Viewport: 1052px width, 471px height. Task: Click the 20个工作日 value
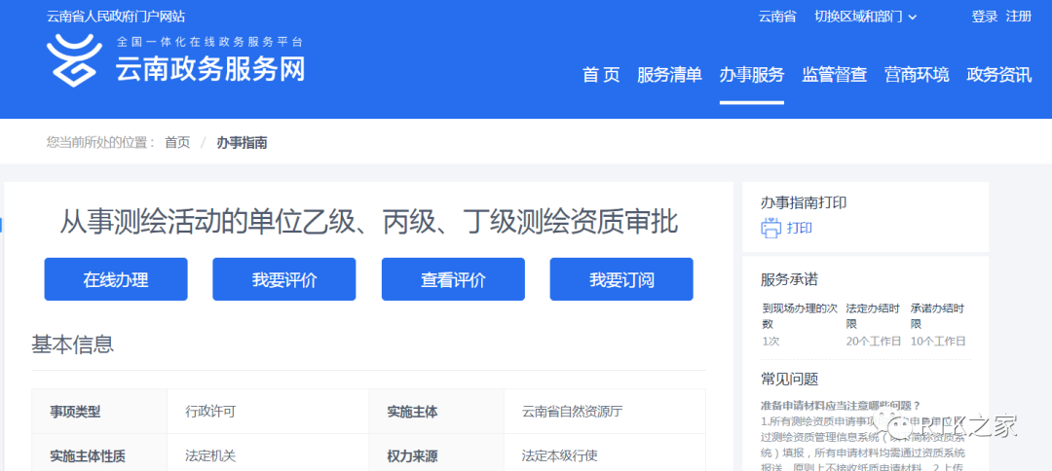click(874, 341)
